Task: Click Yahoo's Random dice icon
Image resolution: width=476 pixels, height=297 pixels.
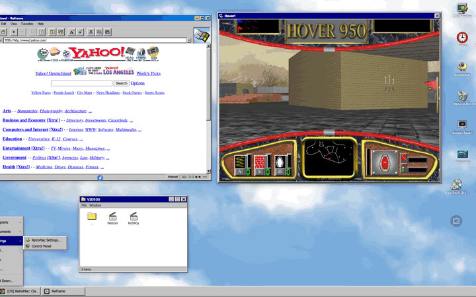Action: pyautogui.click(x=66, y=55)
